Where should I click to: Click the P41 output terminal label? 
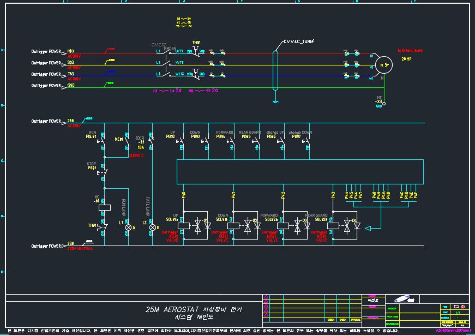pyautogui.click(x=233, y=195)
